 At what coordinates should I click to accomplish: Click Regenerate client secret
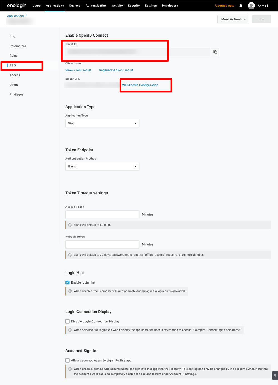click(x=116, y=70)
